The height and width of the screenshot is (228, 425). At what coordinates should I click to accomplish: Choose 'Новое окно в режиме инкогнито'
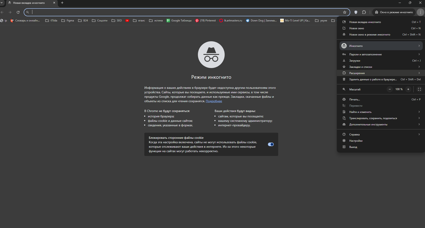[x=381, y=35]
